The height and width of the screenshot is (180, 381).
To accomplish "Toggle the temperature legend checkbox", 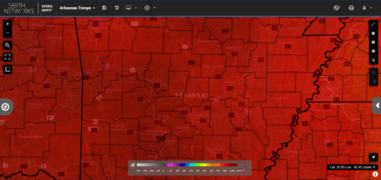I will click(x=132, y=165).
